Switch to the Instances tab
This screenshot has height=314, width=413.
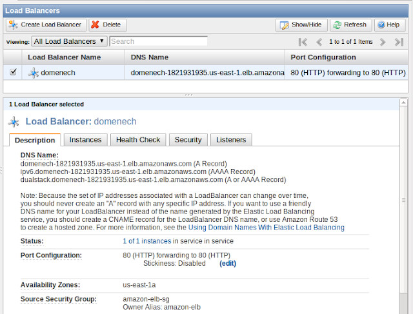[x=86, y=139]
